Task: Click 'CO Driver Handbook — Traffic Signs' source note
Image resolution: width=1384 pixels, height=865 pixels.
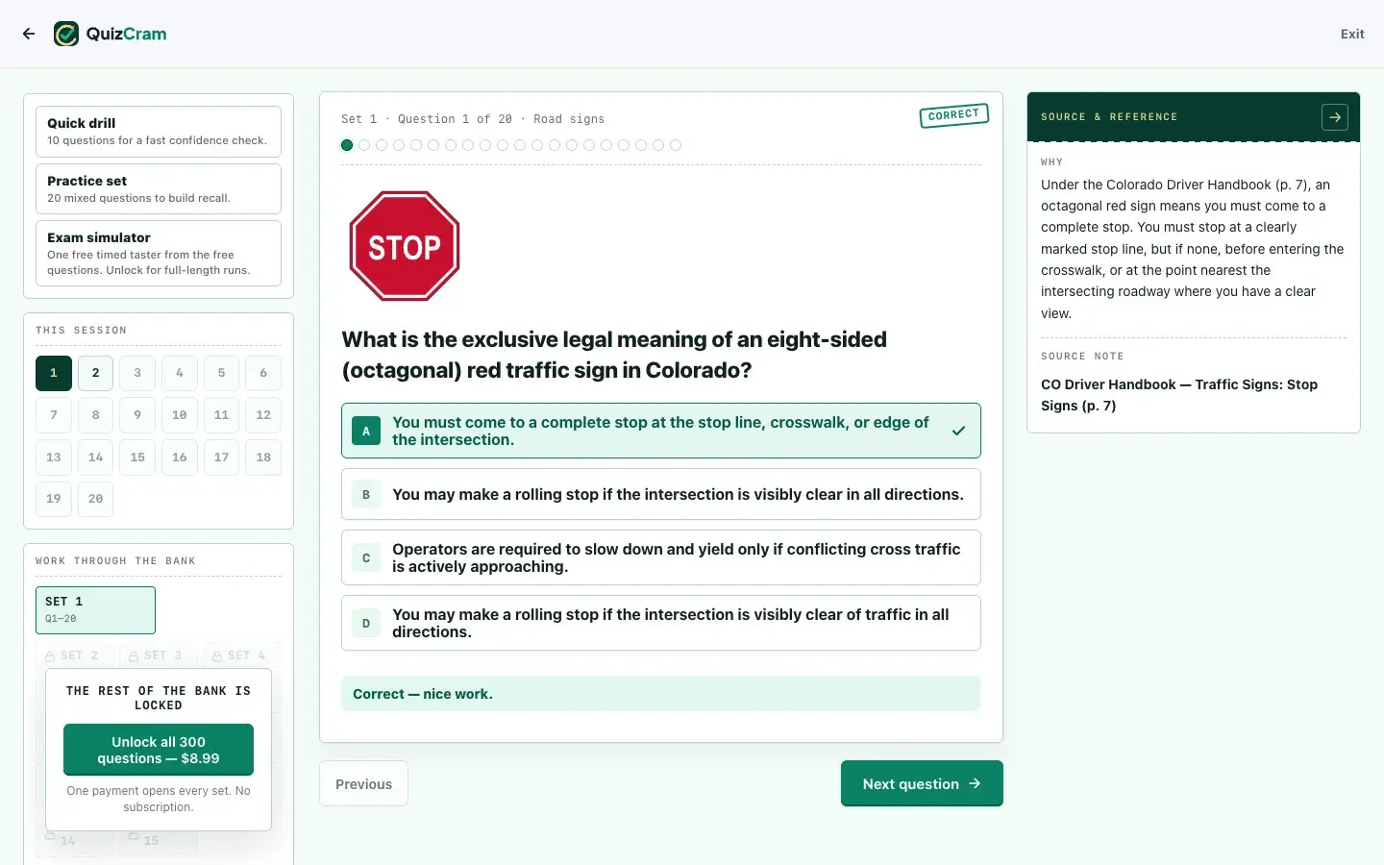Action: (x=1179, y=395)
